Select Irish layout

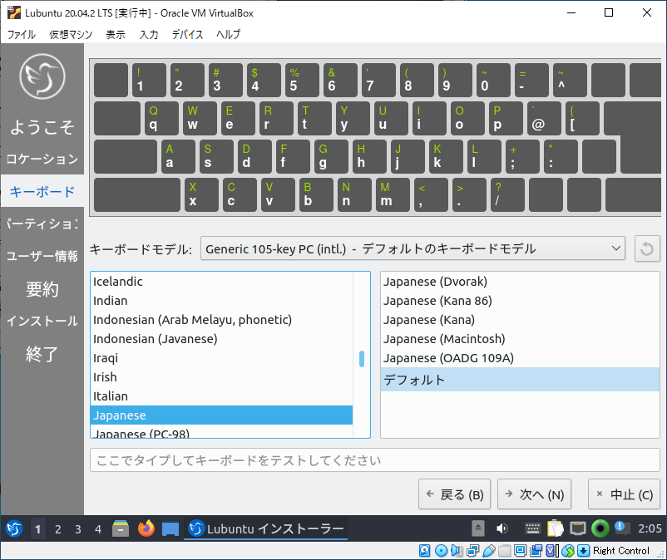pos(221,377)
